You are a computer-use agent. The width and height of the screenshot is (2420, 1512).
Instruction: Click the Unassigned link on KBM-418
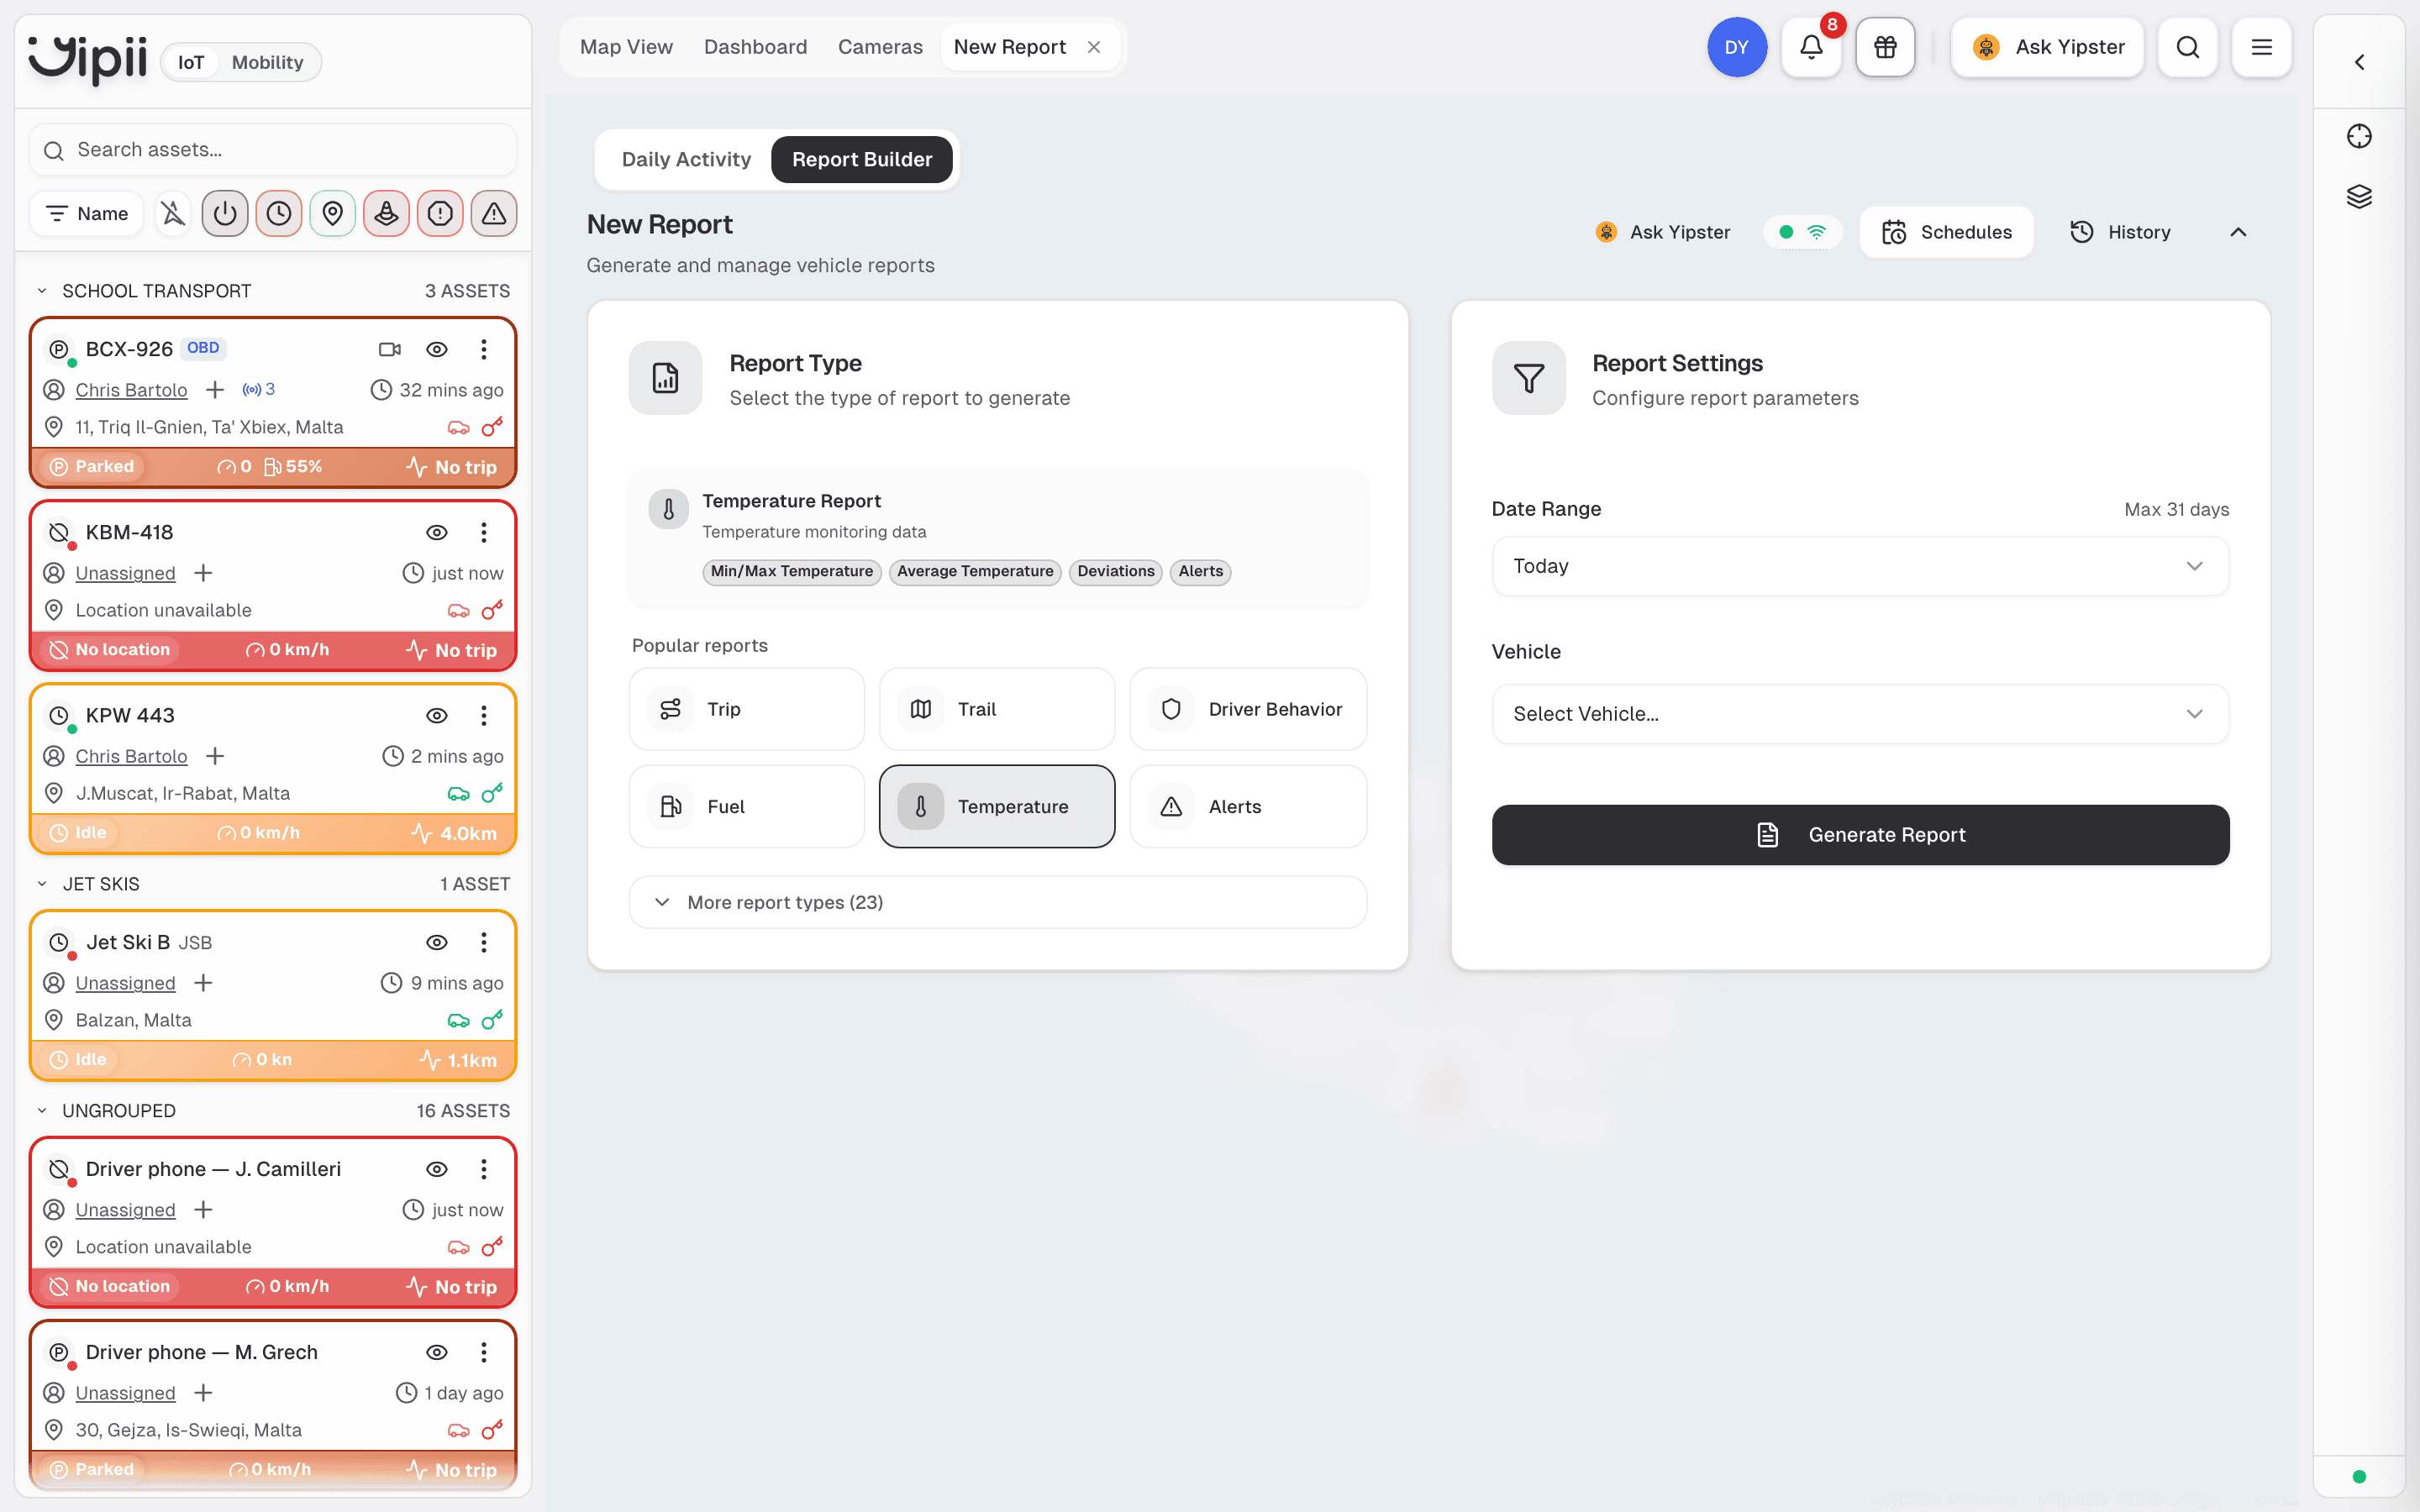click(x=125, y=573)
